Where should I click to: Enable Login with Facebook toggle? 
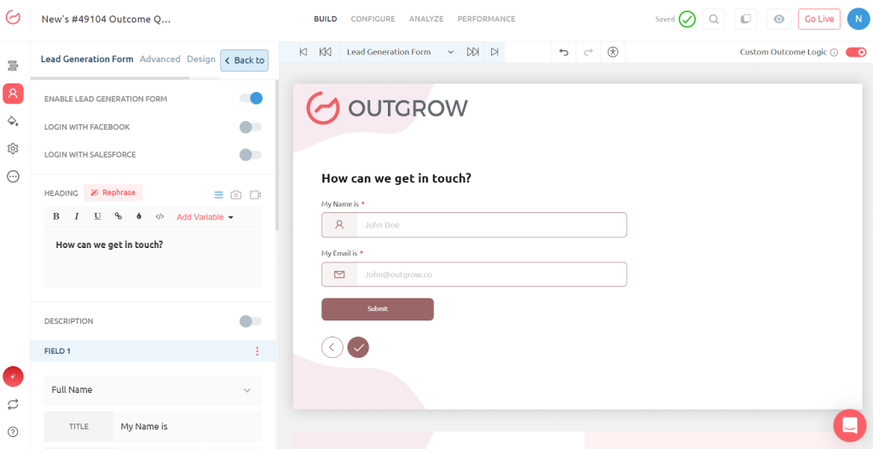click(251, 127)
